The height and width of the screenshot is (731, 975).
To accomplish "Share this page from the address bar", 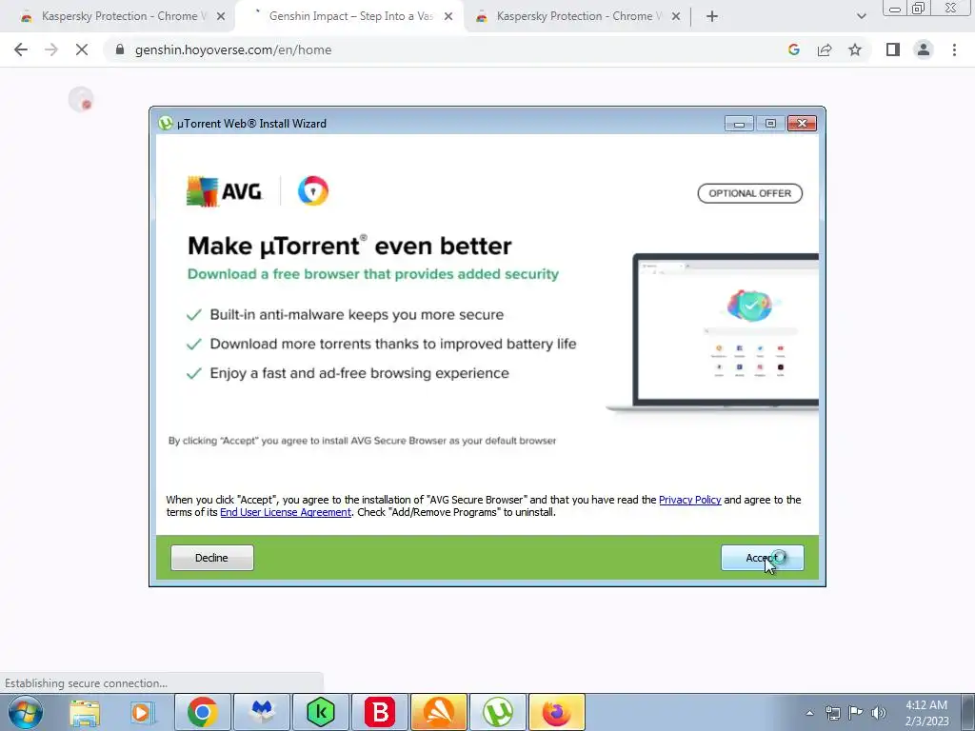I will point(825,49).
